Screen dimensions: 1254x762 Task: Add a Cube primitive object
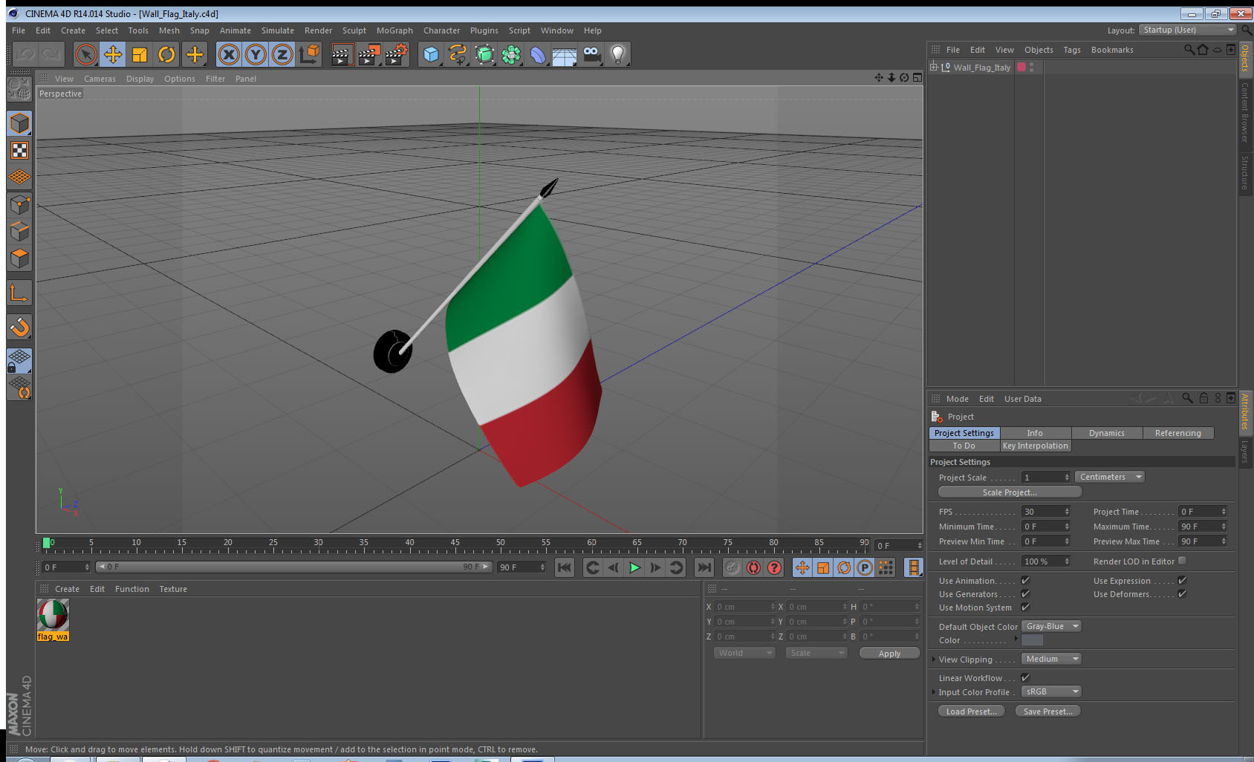(x=431, y=54)
